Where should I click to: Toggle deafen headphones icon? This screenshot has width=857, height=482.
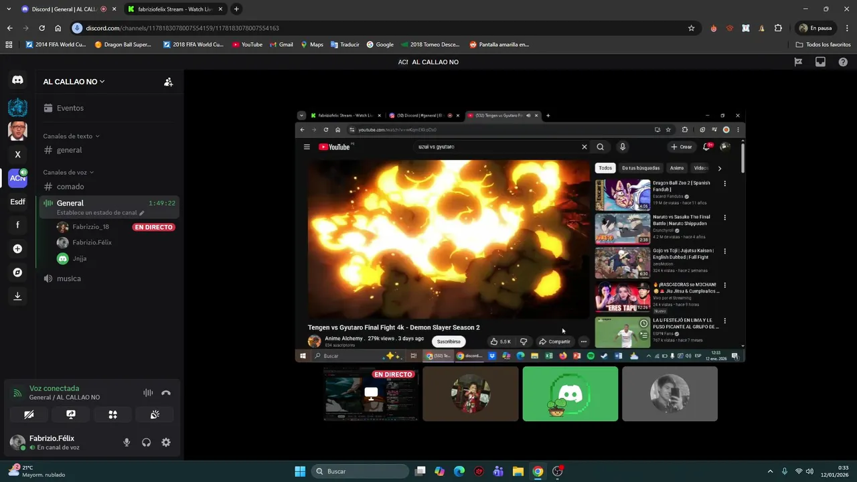[146, 443]
